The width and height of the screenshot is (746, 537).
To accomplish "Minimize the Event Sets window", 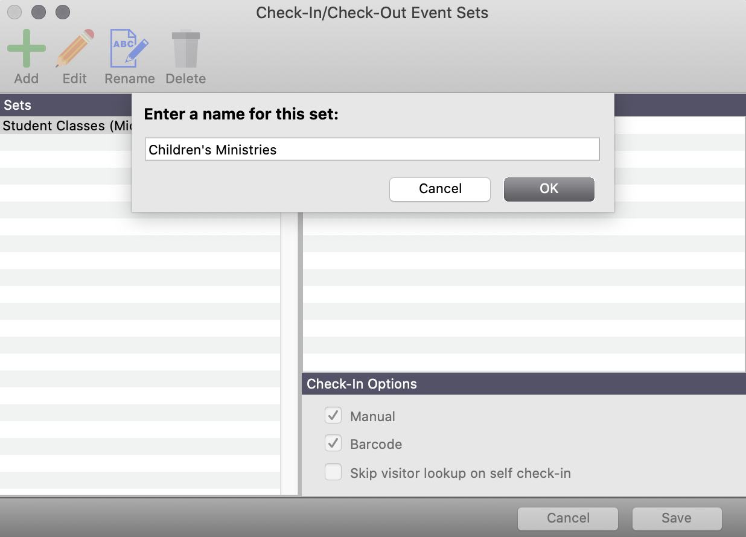I will (38, 11).
